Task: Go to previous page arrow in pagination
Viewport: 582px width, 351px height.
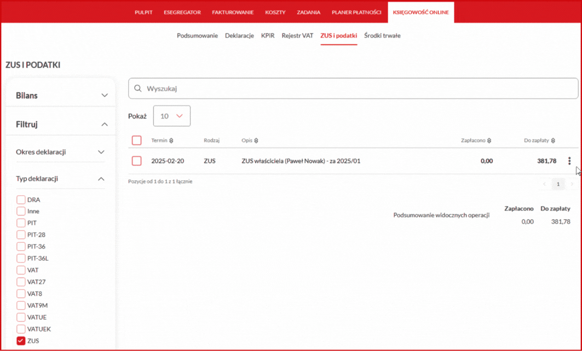Action: (545, 184)
